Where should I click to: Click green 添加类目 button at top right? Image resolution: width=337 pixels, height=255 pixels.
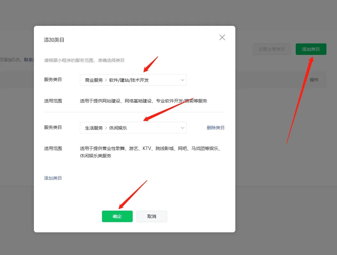[x=311, y=49]
